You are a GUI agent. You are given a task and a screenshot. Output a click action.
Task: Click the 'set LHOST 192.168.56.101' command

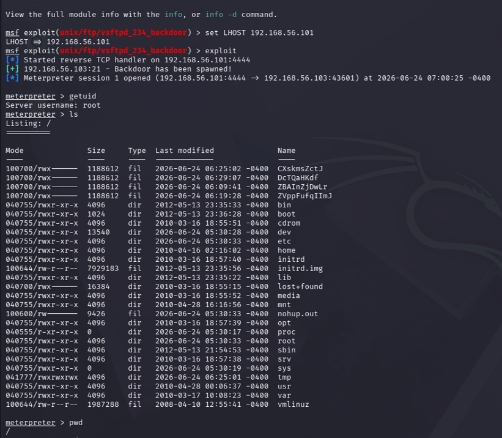coord(259,32)
